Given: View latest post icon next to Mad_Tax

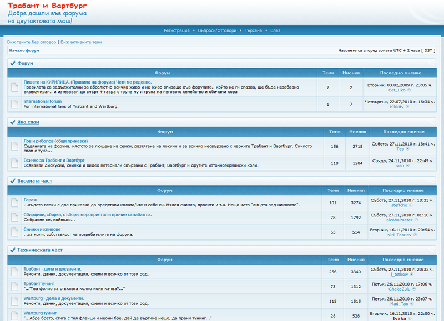Looking at the screenshot, I should pos(412,304).
